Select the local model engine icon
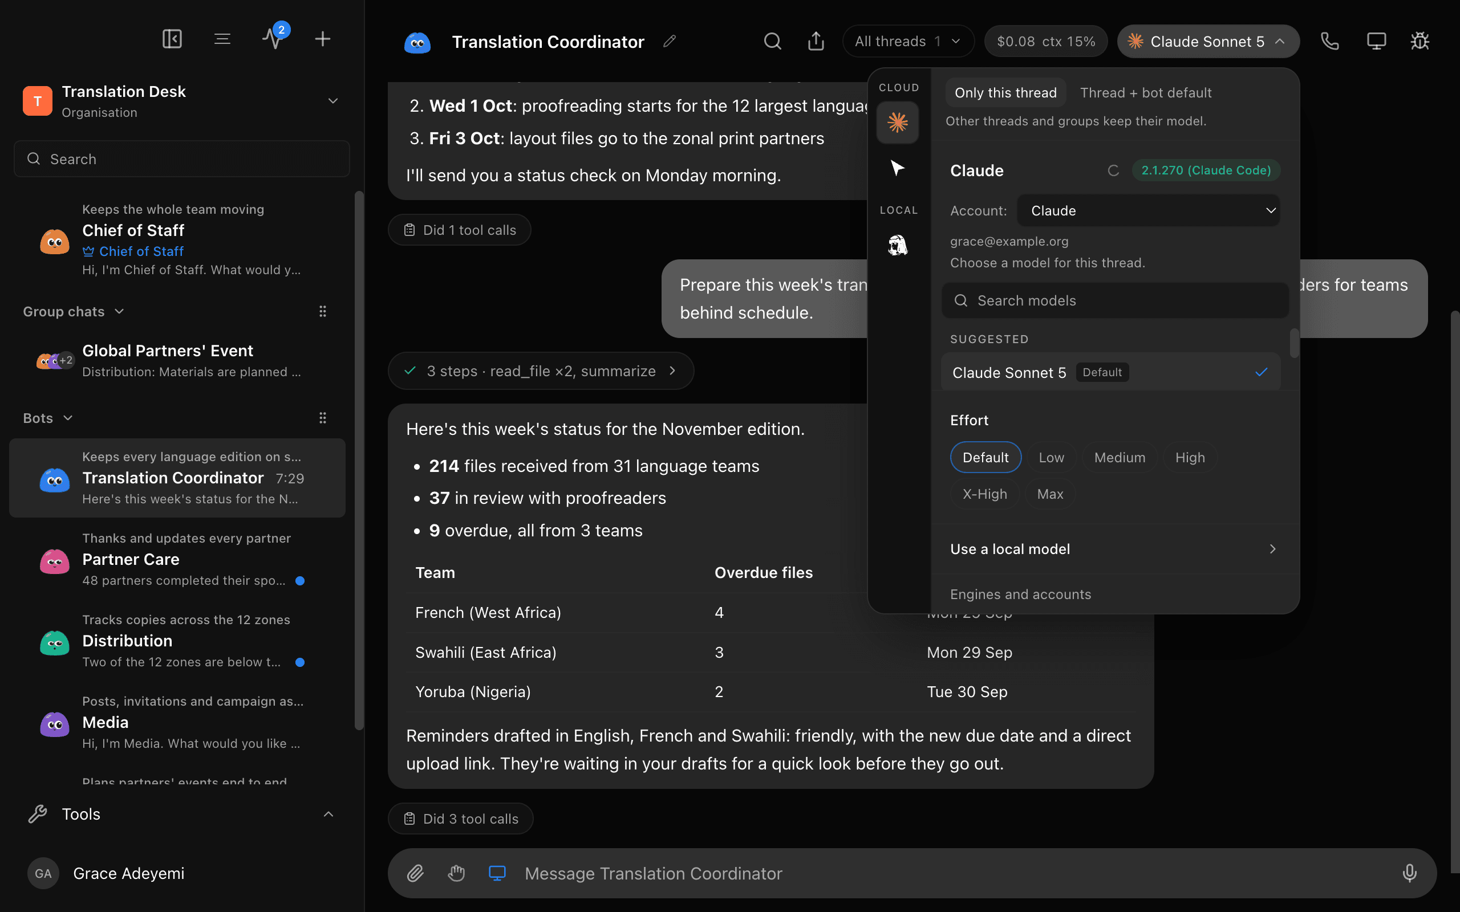The image size is (1460, 912). click(898, 246)
